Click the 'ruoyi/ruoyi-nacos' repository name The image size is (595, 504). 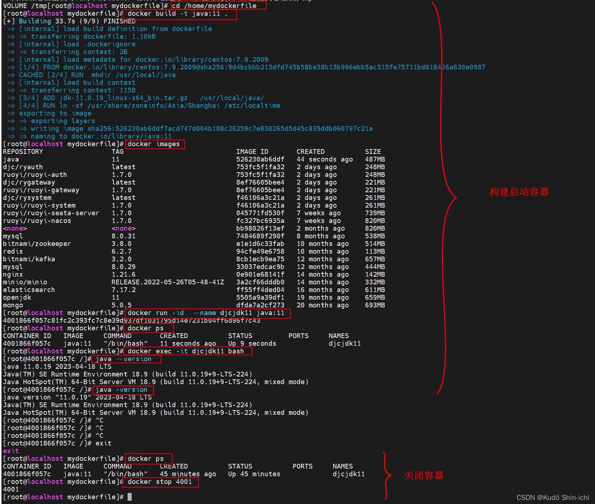[37, 221]
